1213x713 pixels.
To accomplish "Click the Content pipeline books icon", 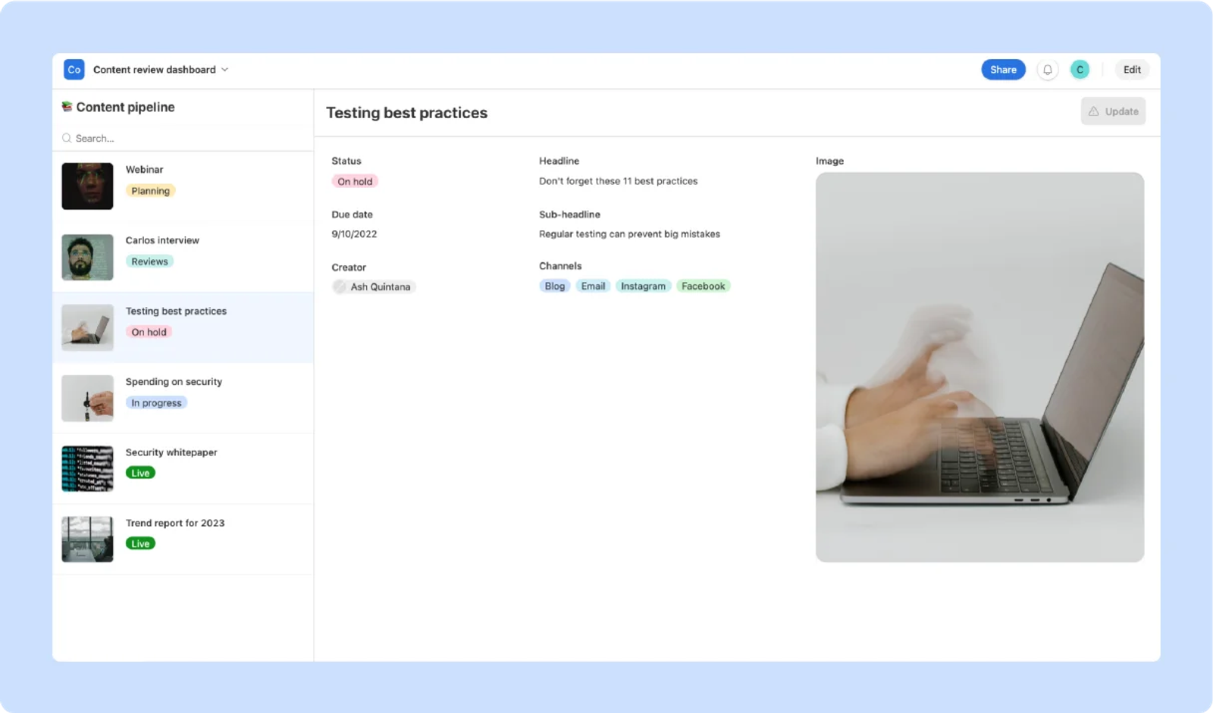I will click(67, 107).
